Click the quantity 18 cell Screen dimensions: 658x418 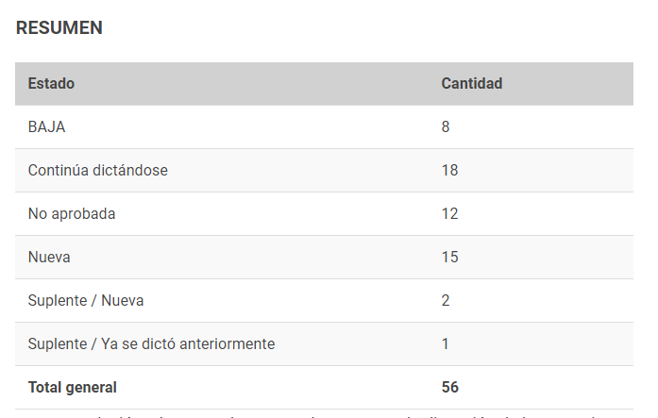point(450,170)
